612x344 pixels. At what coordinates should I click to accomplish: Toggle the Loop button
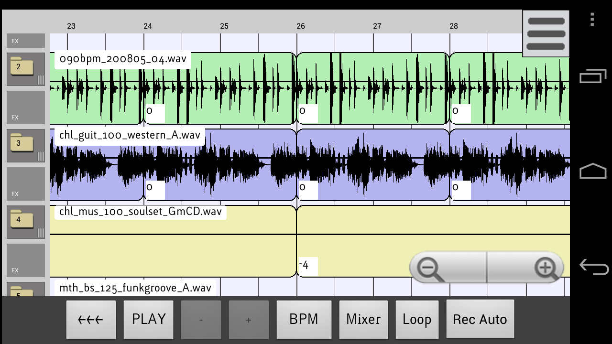click(417, 320)
